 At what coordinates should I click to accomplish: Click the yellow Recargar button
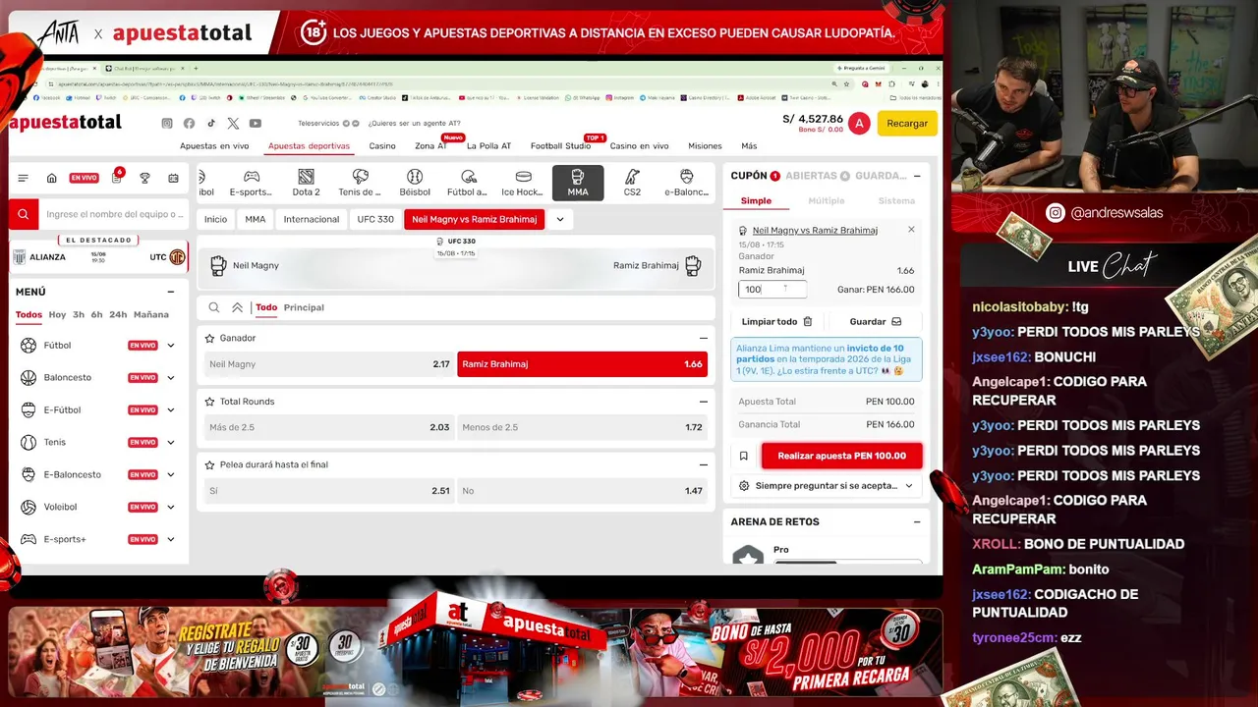(x=907, y=124)
